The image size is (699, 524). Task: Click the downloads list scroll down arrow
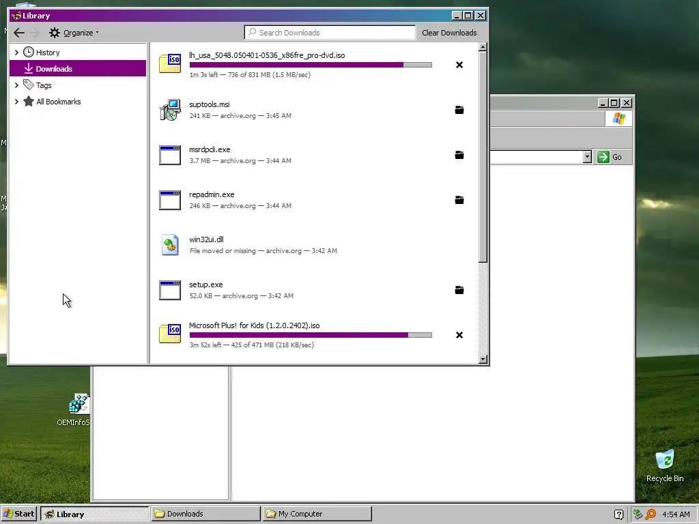tap(483, 359)
